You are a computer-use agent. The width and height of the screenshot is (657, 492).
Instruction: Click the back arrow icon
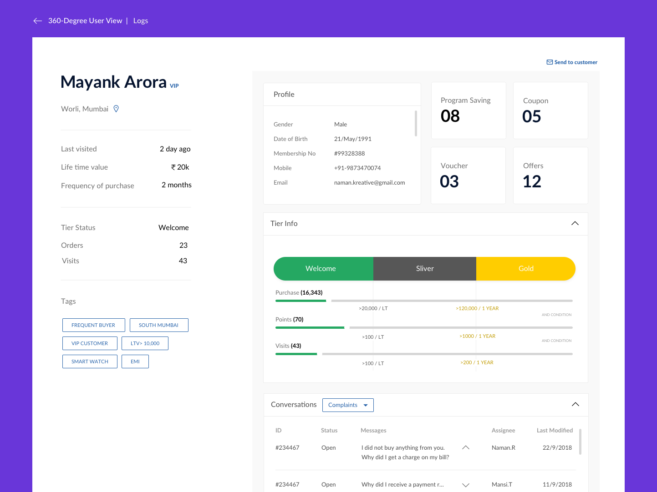click(38, 21)
